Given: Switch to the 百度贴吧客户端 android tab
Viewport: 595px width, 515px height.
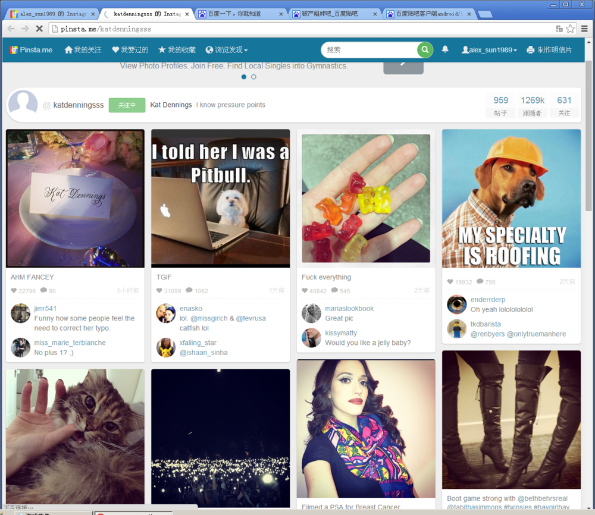Looking at the screenshot, I should [429, 14].
